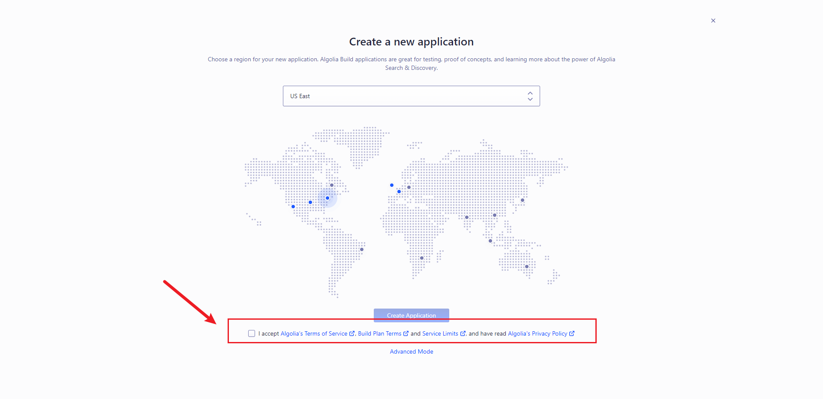Click the up-down chevron in region selector
Viewport: 823px width, 399px height.
point(530,96)
